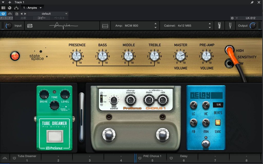Click the Output level knob
This screenshot has height=164, width=263.
[253, 26]
